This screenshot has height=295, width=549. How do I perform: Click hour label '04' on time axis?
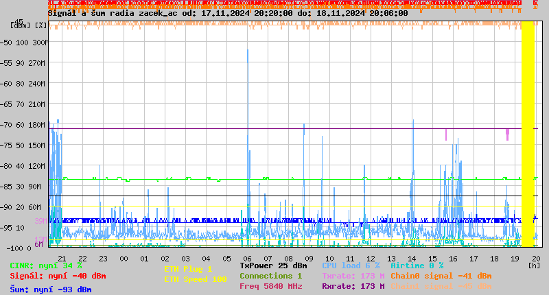coord(207,259)
